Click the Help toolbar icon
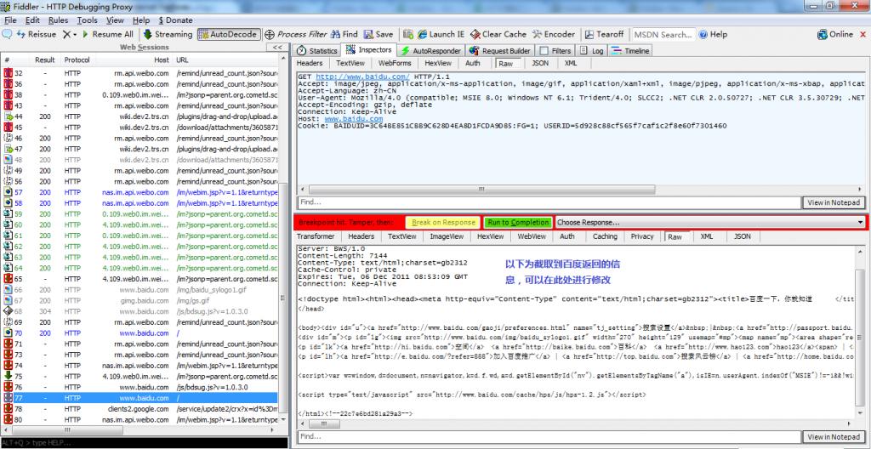 tap(713, 35)
